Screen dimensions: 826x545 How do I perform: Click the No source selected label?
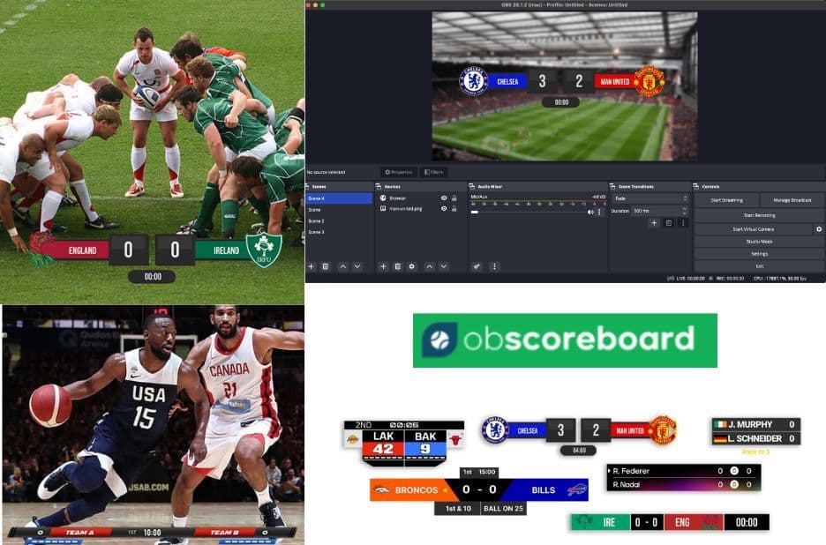[x=327, y=172]
